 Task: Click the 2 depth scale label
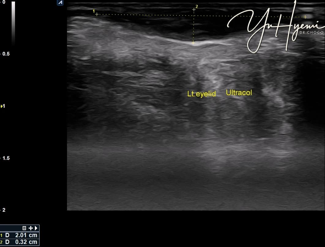(x=4, y=210)
